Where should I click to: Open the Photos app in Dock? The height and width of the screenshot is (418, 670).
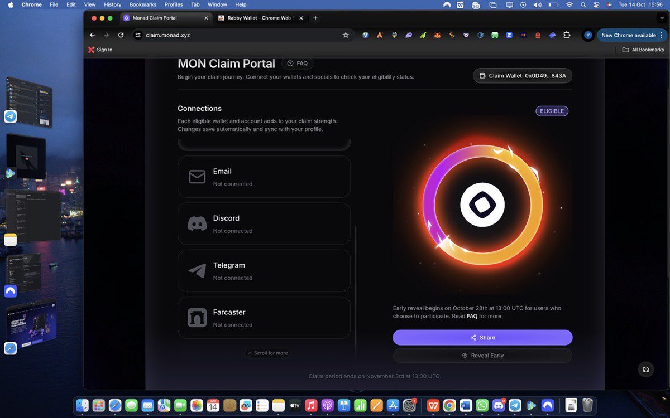tap(197, 405)
